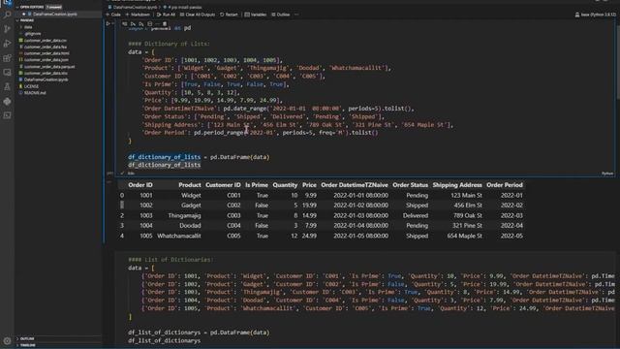Viewport: 620px width, 349px height.
Task: Click Run All in notebook toolbar
Action: (166, 15)
